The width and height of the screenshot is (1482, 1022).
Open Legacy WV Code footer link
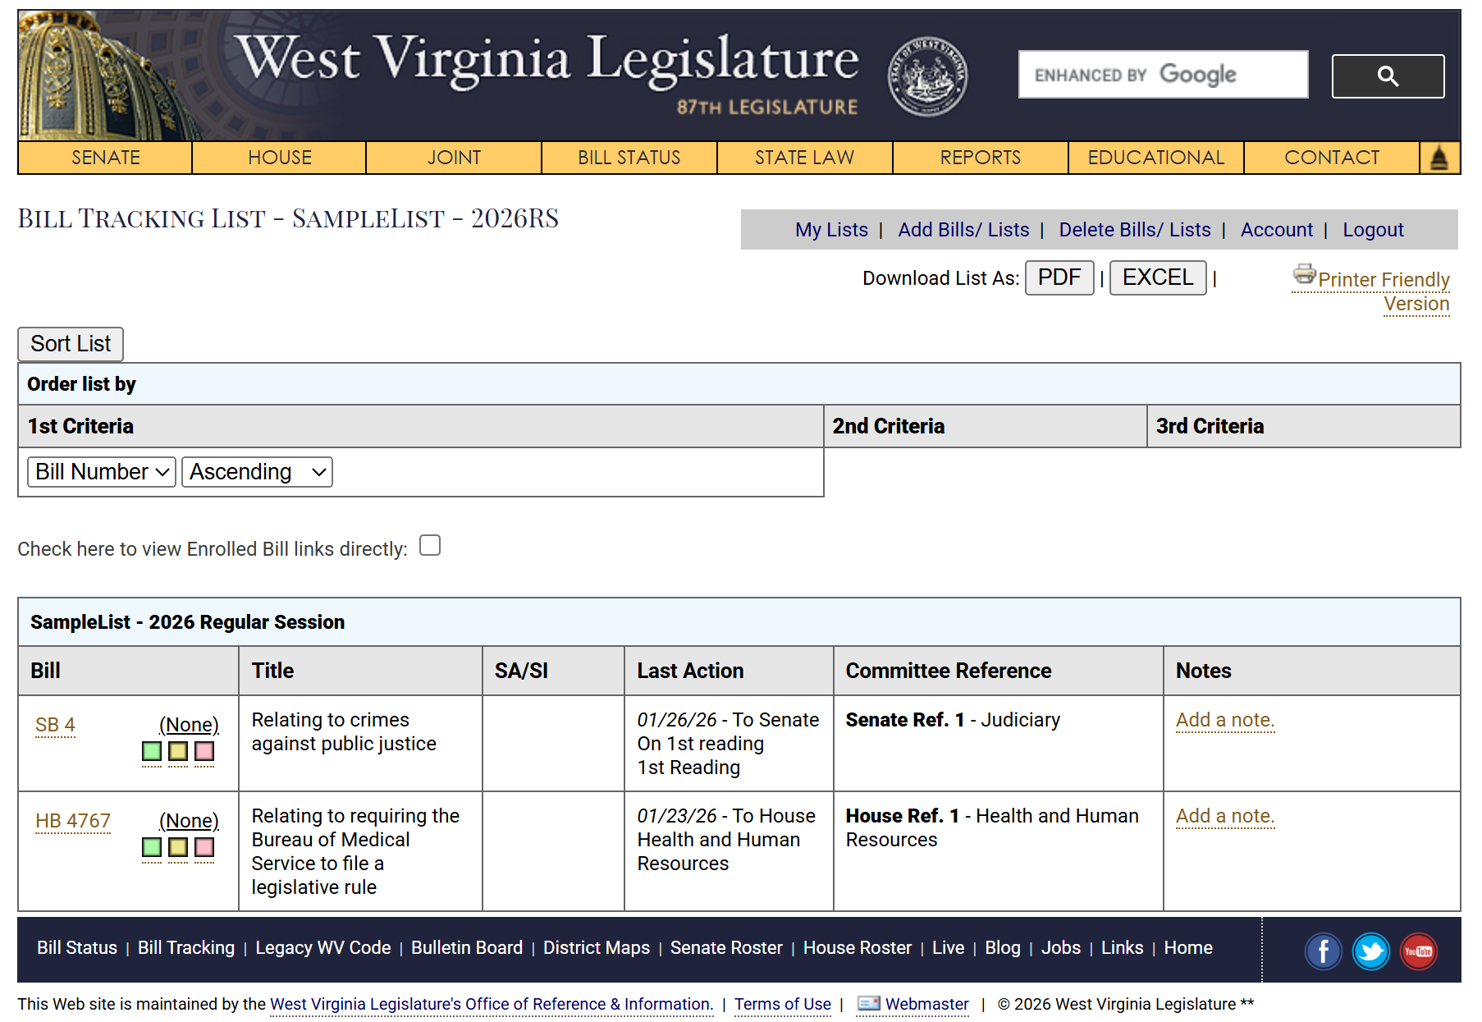323,948
